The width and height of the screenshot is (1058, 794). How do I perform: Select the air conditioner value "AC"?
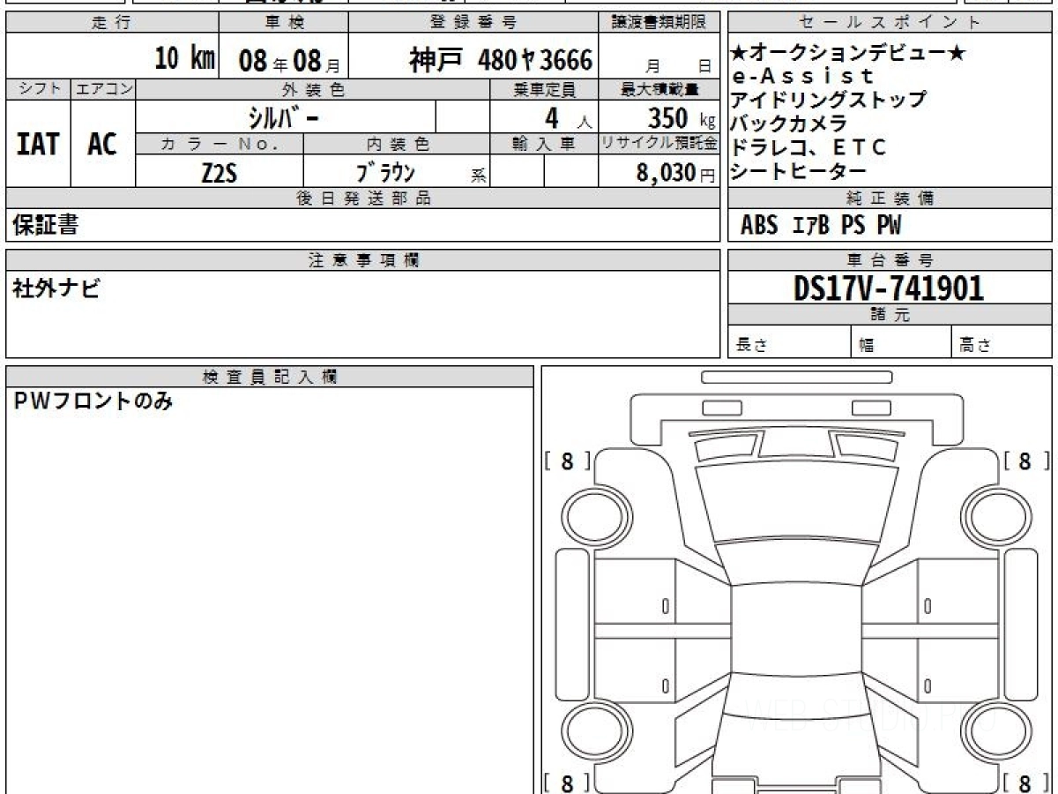pyautogui.click(x=102, y=144)
